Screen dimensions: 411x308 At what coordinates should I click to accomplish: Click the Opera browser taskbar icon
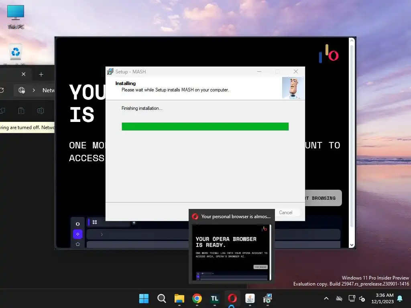click(x=232, y=298)
